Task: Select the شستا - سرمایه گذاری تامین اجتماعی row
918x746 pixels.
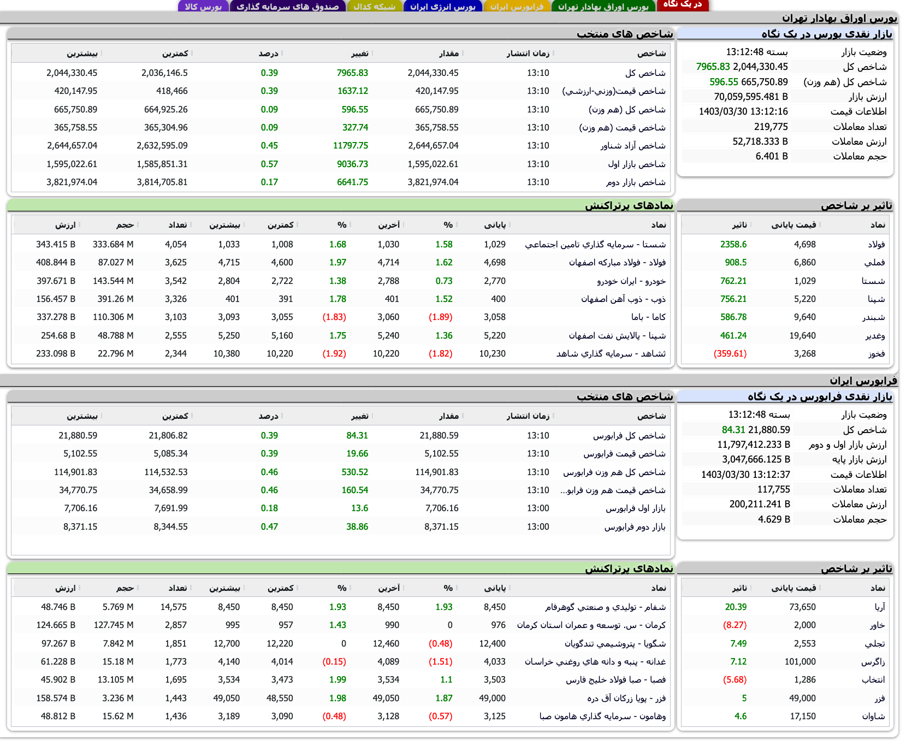Action: [584, 245]
